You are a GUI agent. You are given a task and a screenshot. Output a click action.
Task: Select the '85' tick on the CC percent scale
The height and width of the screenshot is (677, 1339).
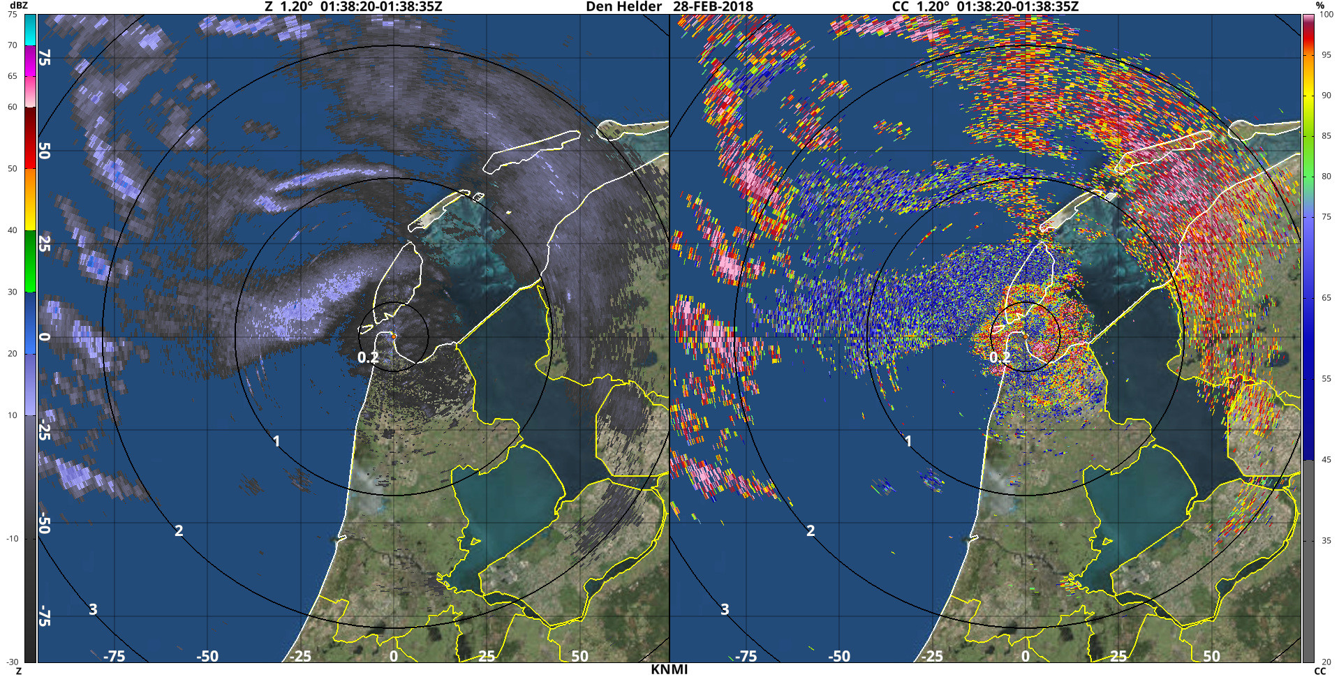click(x=1326, y=136)
